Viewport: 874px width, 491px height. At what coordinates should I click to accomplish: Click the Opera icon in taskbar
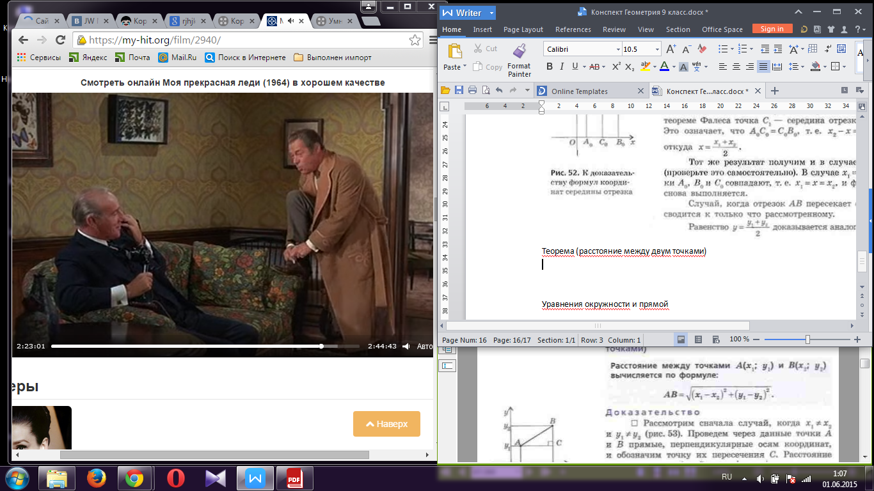pyautogui.click(x=175, y=478)
